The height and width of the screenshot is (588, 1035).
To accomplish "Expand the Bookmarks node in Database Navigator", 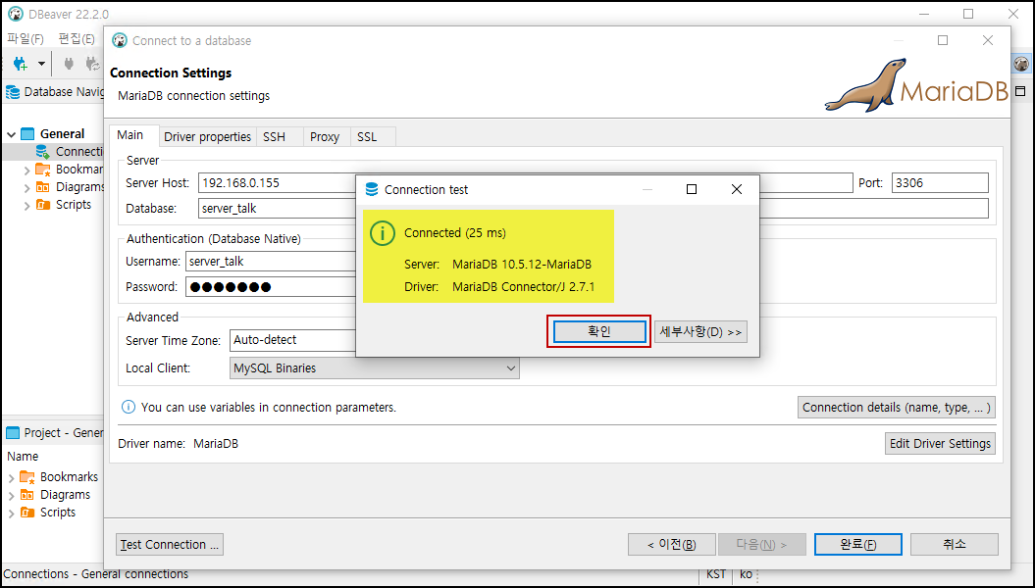I will tap(26, 171).
